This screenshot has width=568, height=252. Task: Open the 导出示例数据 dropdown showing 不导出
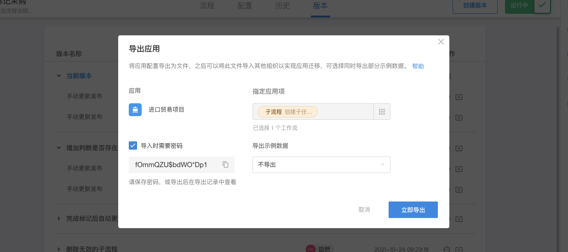321,165
